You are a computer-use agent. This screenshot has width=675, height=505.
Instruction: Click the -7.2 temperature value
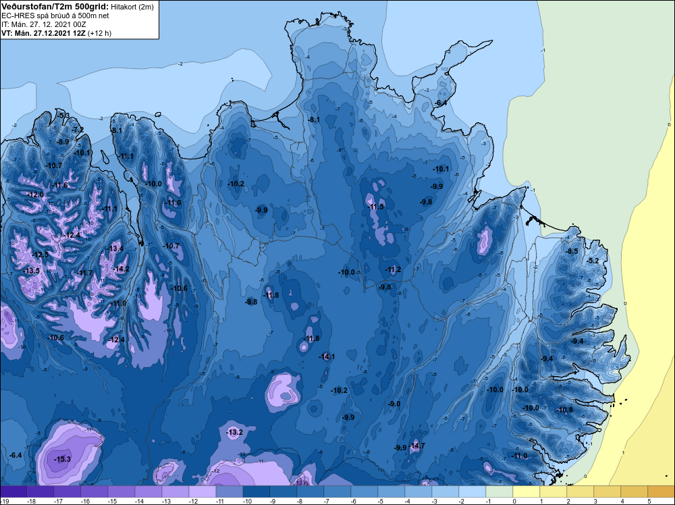pyautogui.click(x=78, y=130)
